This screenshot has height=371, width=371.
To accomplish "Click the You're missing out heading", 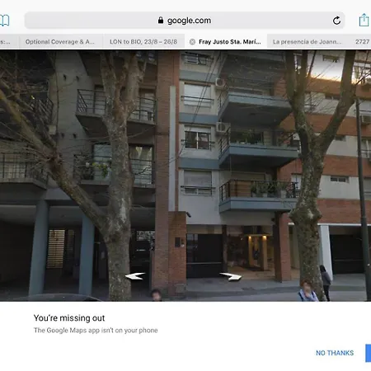I will coord(69,318).
